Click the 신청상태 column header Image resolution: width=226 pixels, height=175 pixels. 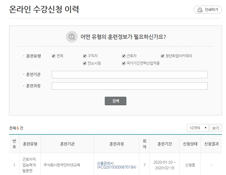tap(190, 144)
